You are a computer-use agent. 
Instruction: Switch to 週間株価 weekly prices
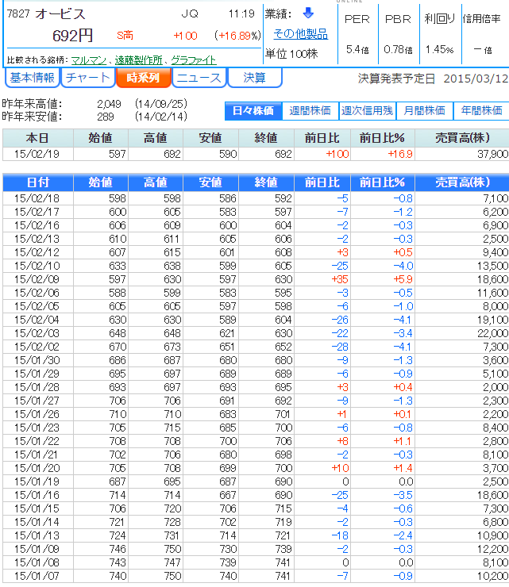tap(310, 110)
